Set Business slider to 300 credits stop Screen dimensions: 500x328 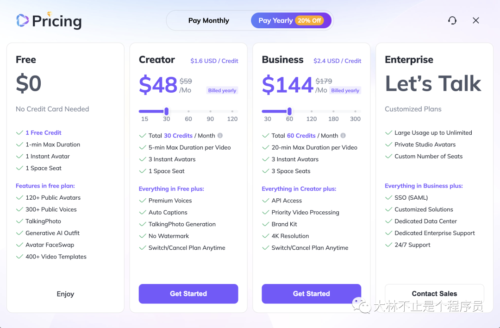point(356,111)
